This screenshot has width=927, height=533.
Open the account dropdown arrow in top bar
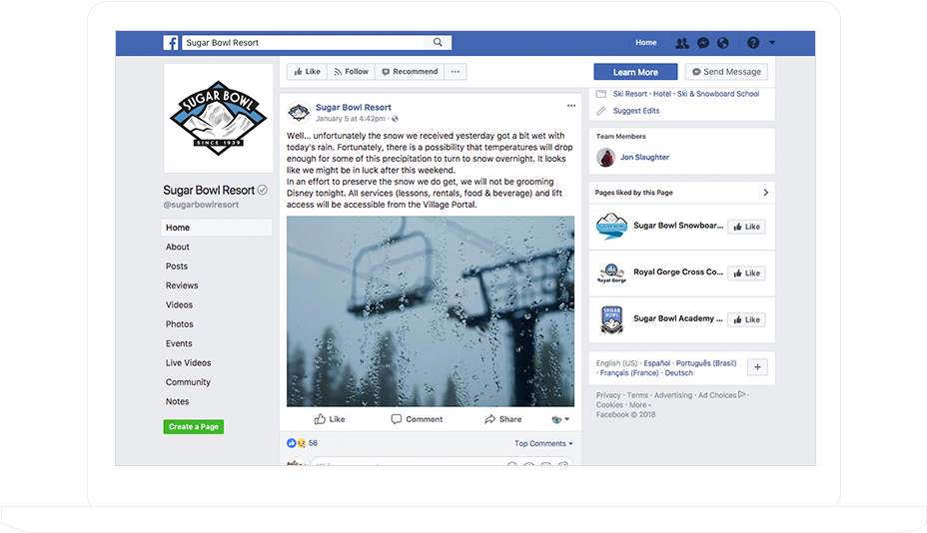tap(772, 43)
